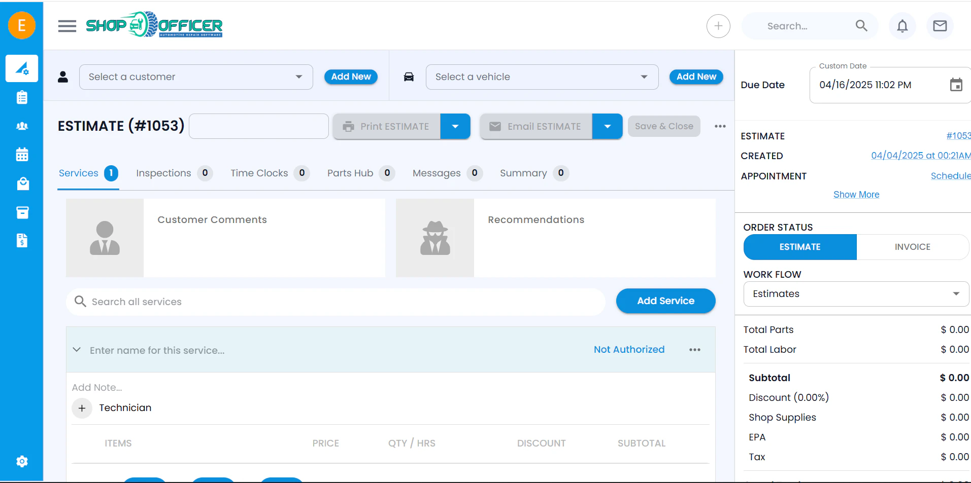Collapse the unnamed service with its chevron
The image size is (971, 483).
(x=77, y=350)
